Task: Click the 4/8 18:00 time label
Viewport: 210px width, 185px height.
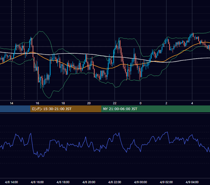Action: click(x=63, y=182)
